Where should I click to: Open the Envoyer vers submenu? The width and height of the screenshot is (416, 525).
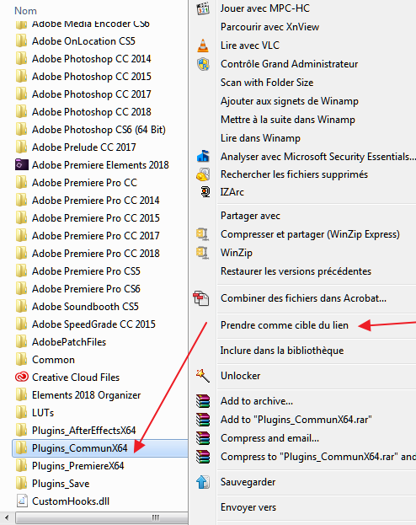pos(248,507)
